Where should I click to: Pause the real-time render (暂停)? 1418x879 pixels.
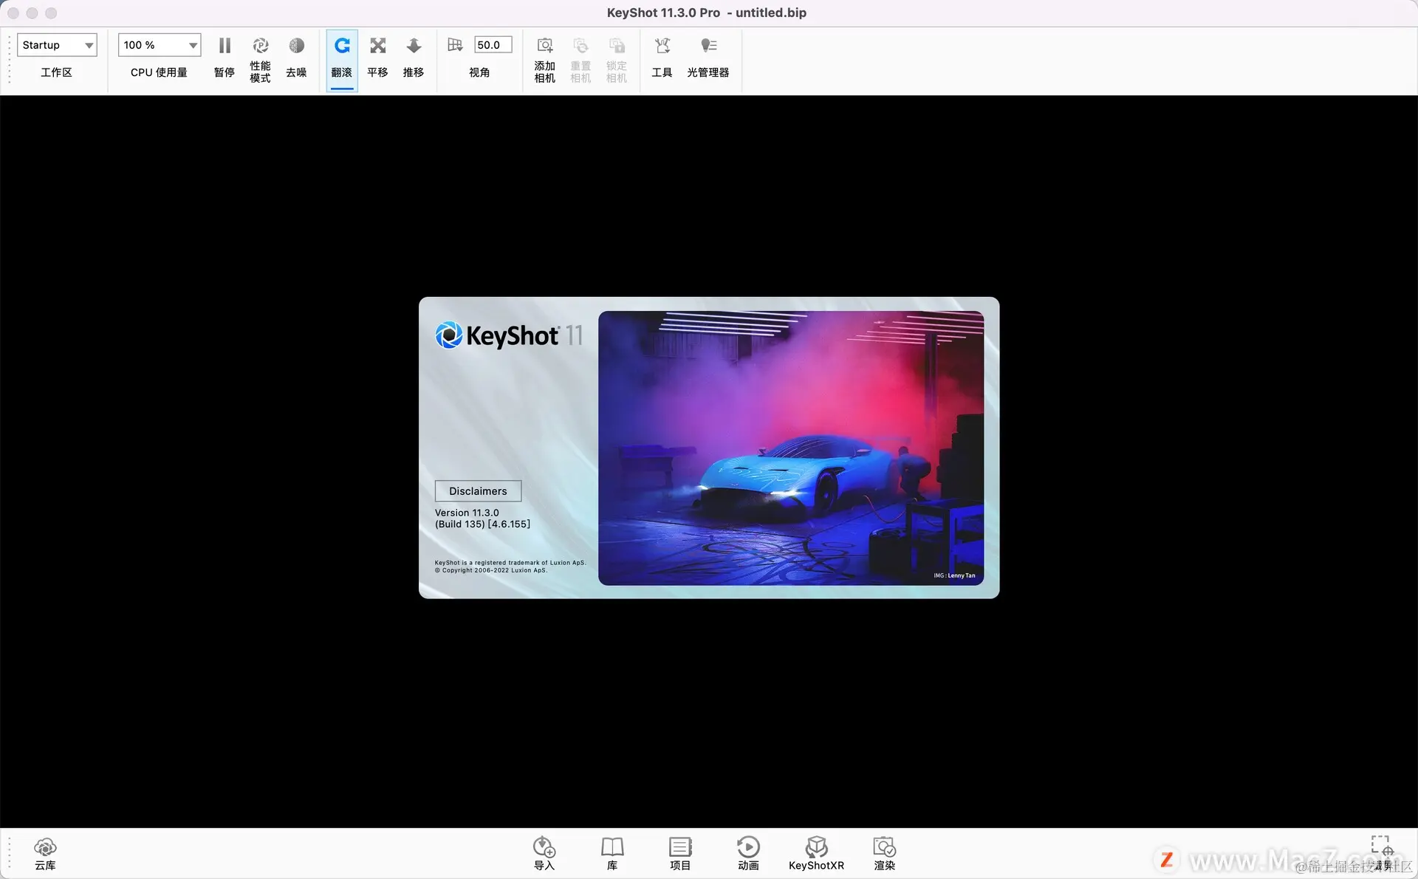[x=225, y=46]
